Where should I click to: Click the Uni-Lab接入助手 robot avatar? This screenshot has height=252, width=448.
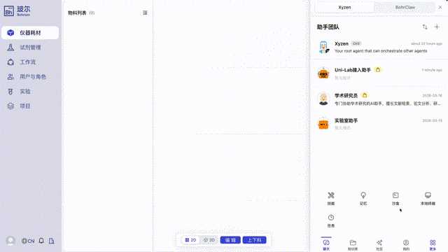coord(323,73)
